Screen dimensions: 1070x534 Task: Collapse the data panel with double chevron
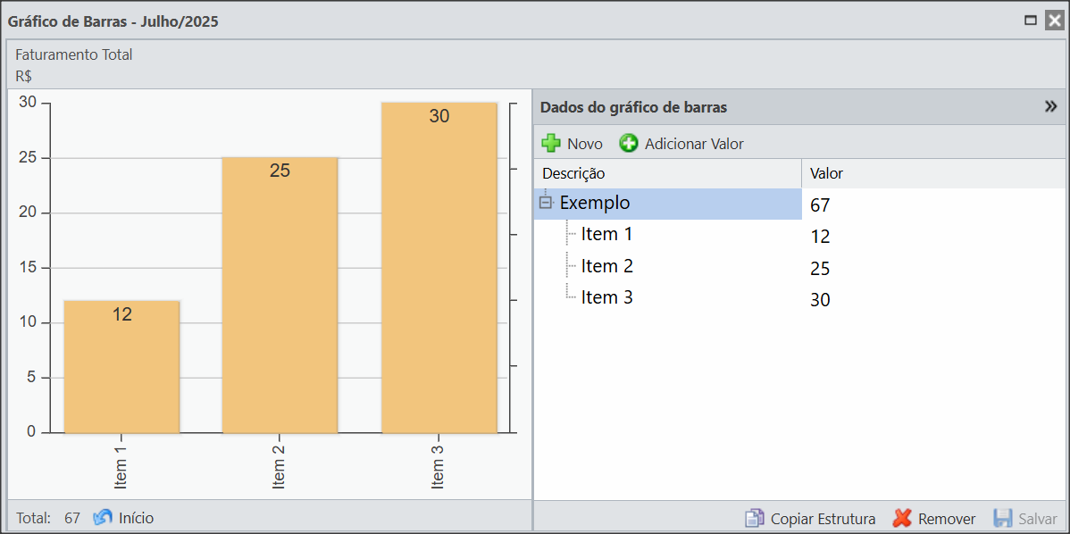tap(1050, 107)
